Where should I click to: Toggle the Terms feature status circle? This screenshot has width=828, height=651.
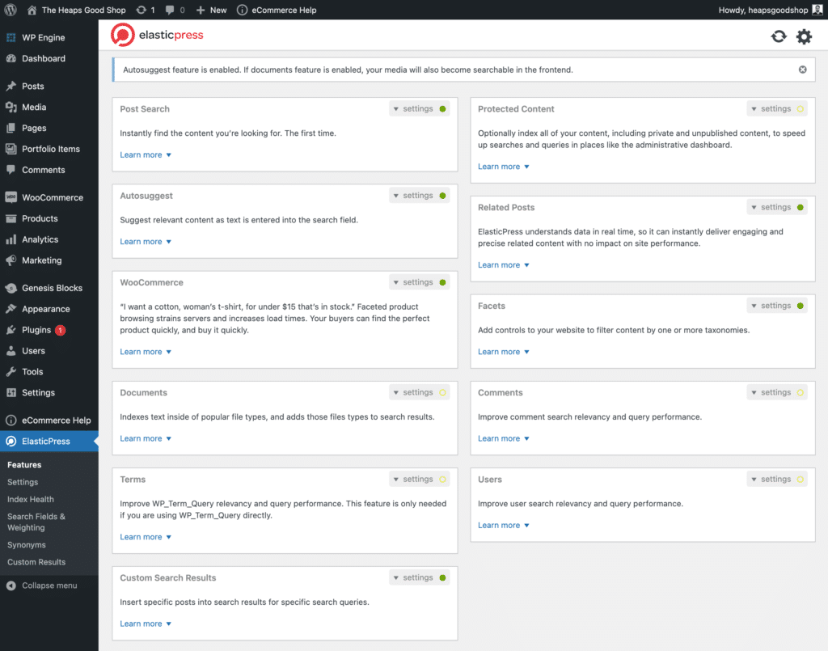point(442,480)
